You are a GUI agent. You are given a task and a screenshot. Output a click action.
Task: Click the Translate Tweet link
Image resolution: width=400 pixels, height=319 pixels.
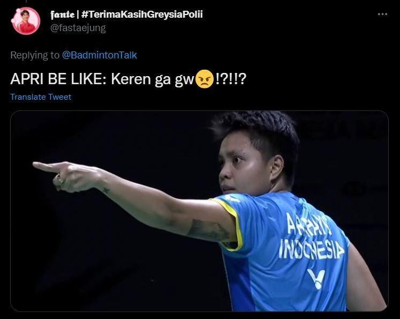[41, 97]
